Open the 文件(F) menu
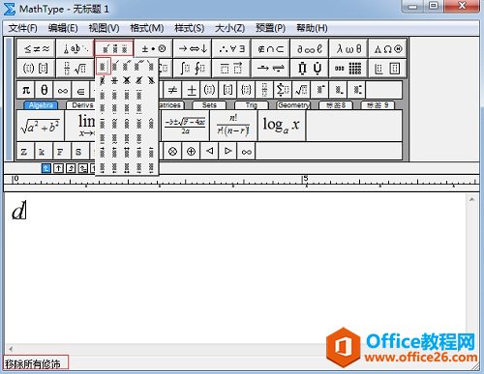This screenshot has height=374, width=484. (22, 28)
